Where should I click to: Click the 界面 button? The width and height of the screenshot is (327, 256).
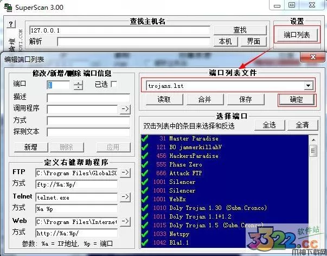pos(254,41)
